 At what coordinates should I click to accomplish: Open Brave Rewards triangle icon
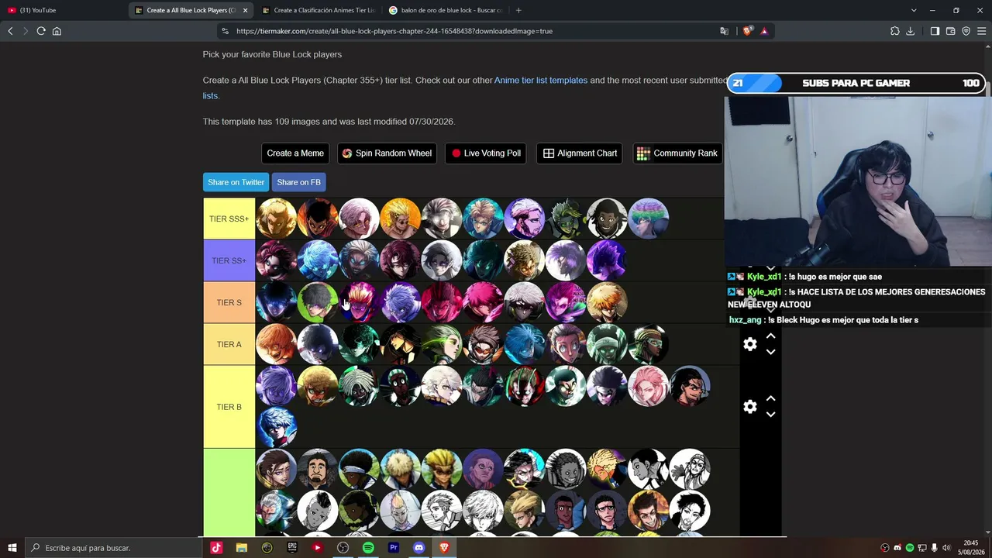click(x=764, y=31)
